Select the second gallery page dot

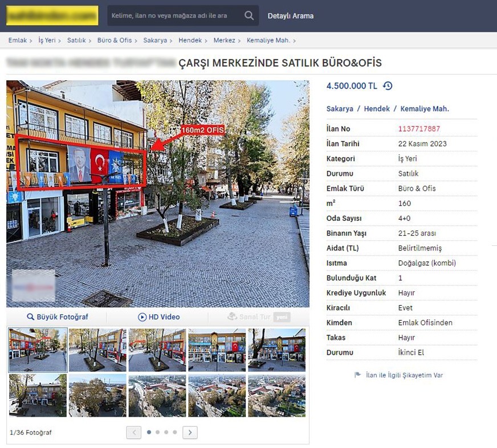click(158, 433)
